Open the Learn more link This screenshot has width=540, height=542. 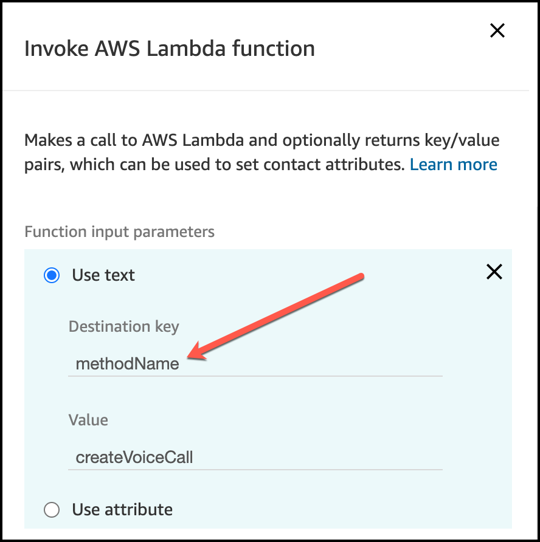click(x=453, y=165)
